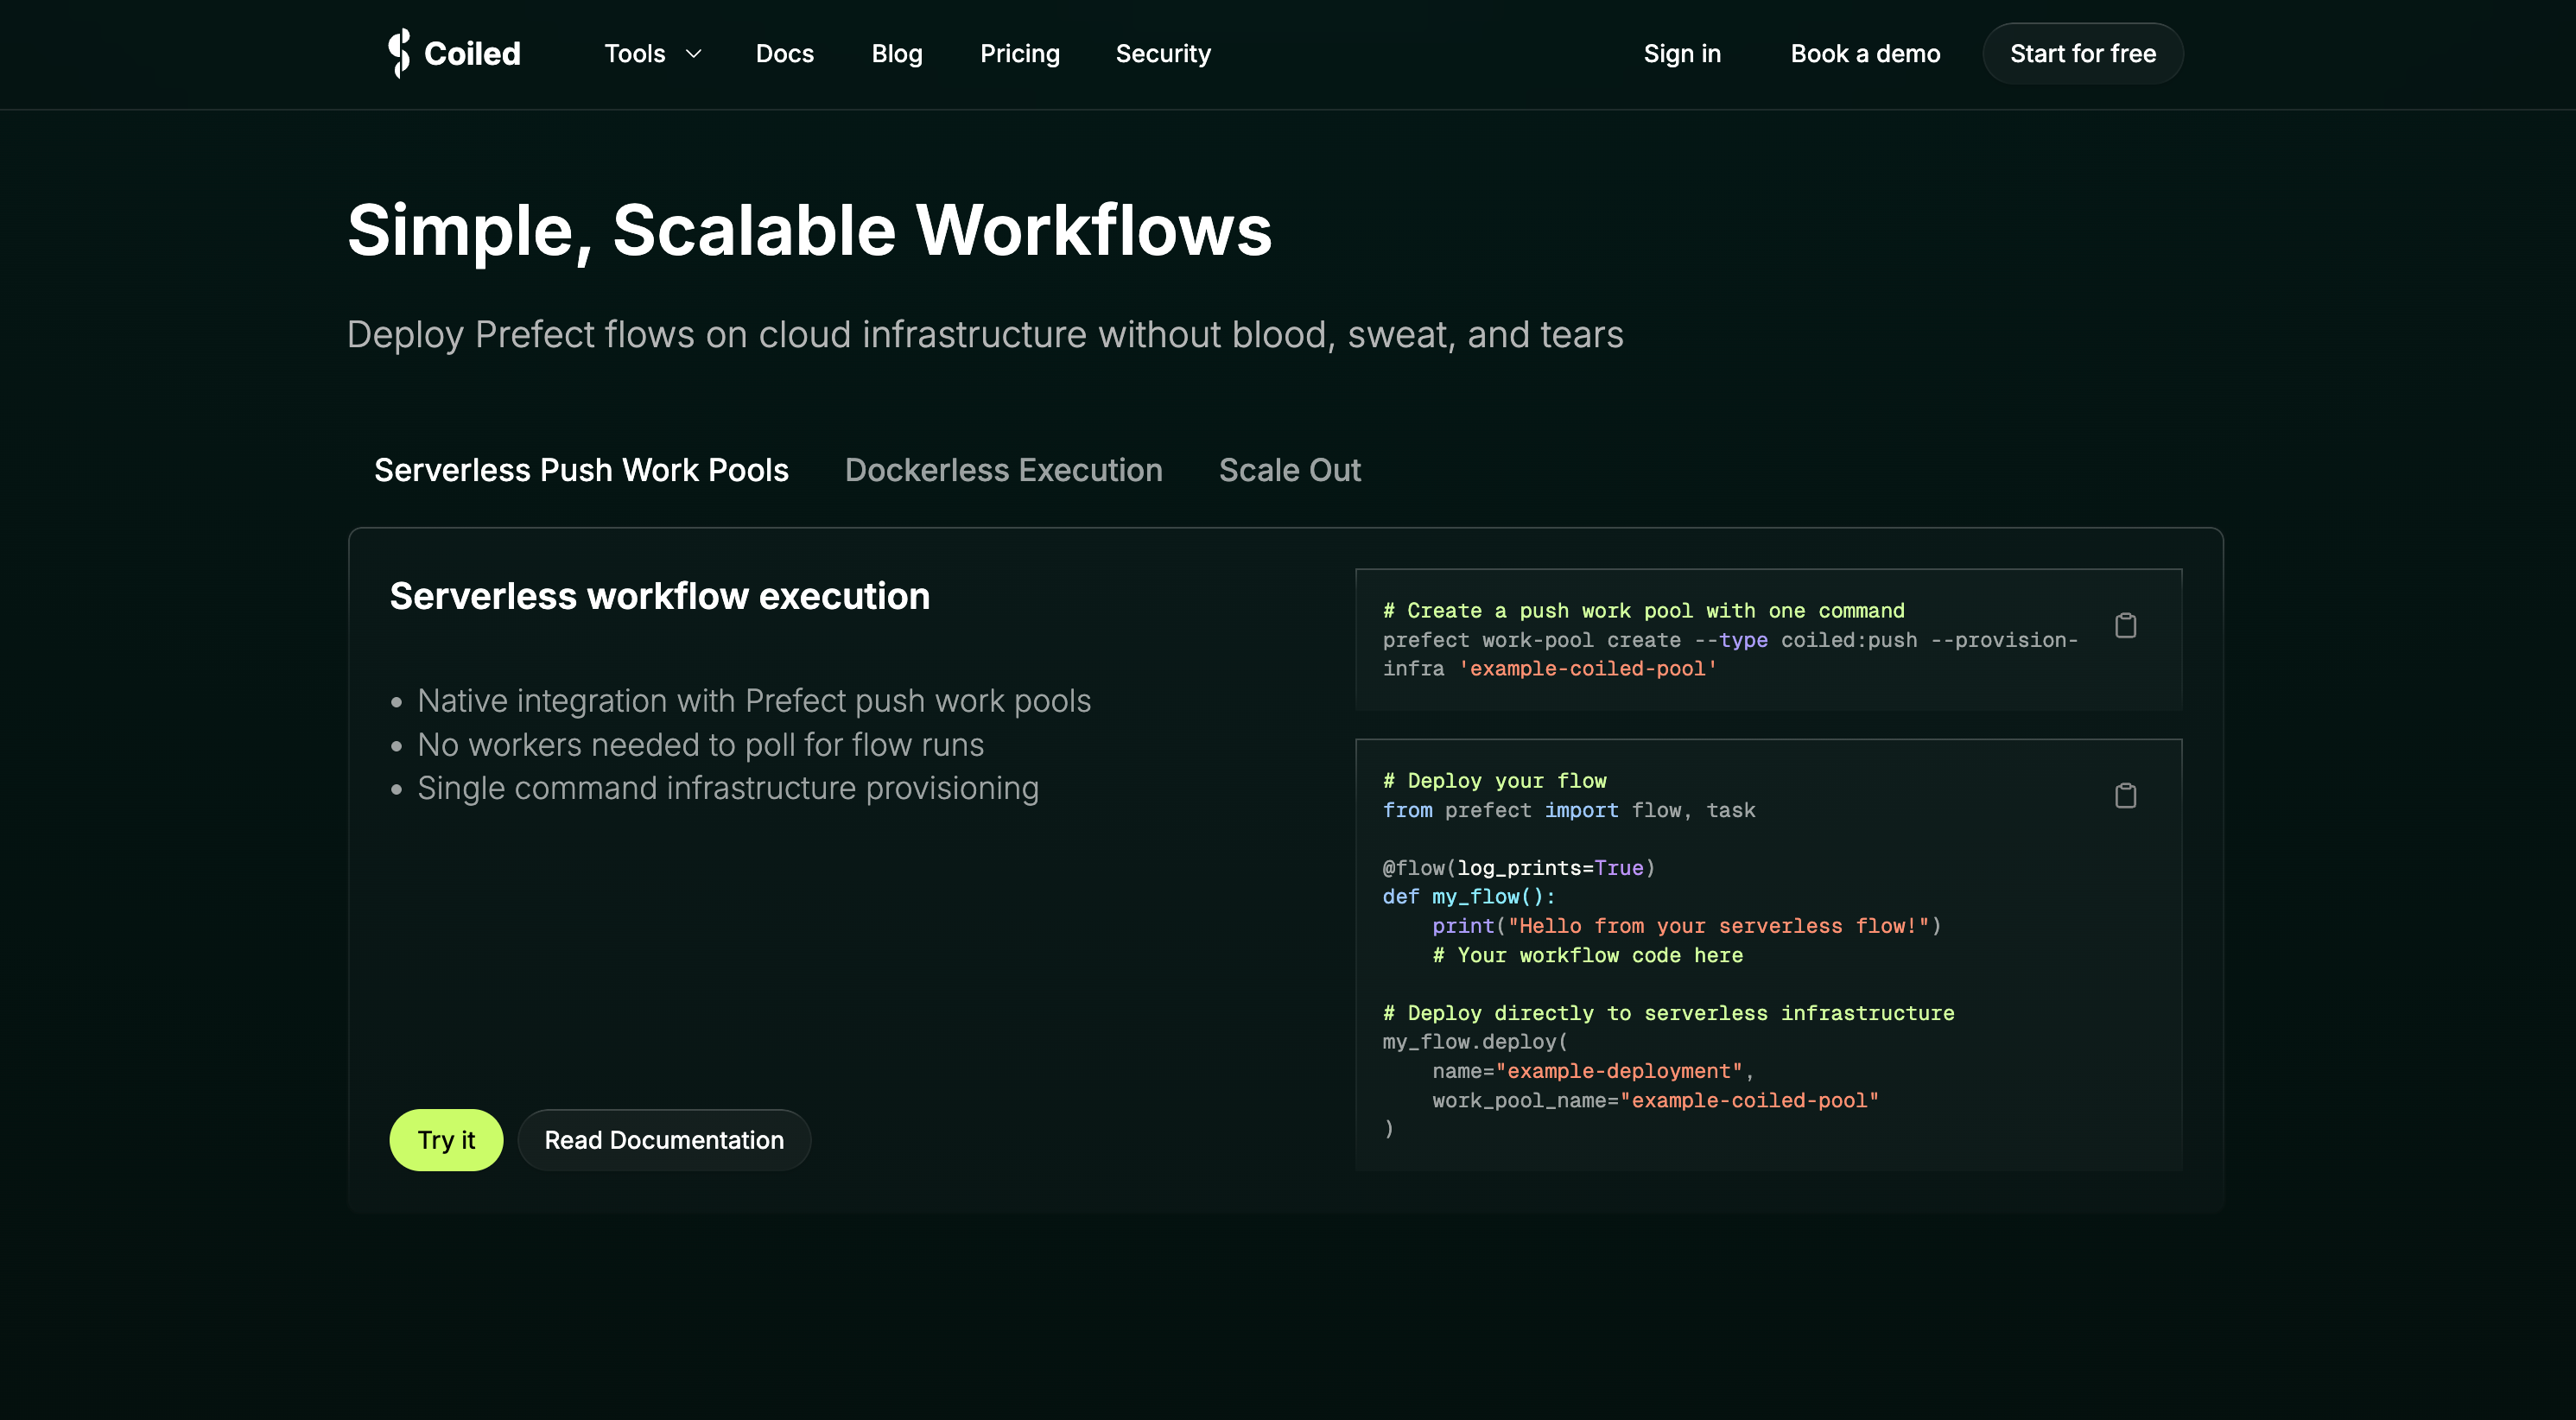Click the 'Deploy Prefect flows' subtitle text

[x=984, y=335]
